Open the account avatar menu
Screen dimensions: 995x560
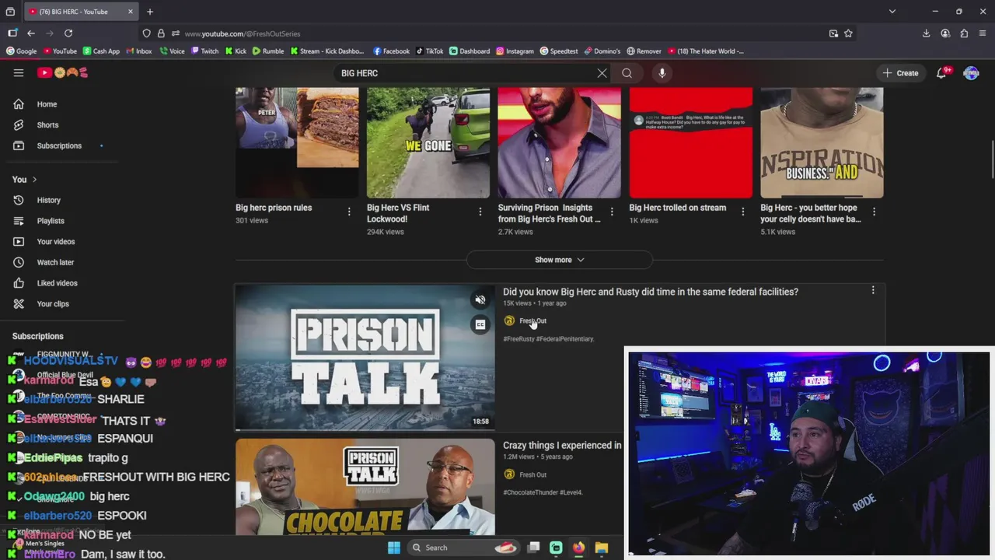(x=971, y=73)
